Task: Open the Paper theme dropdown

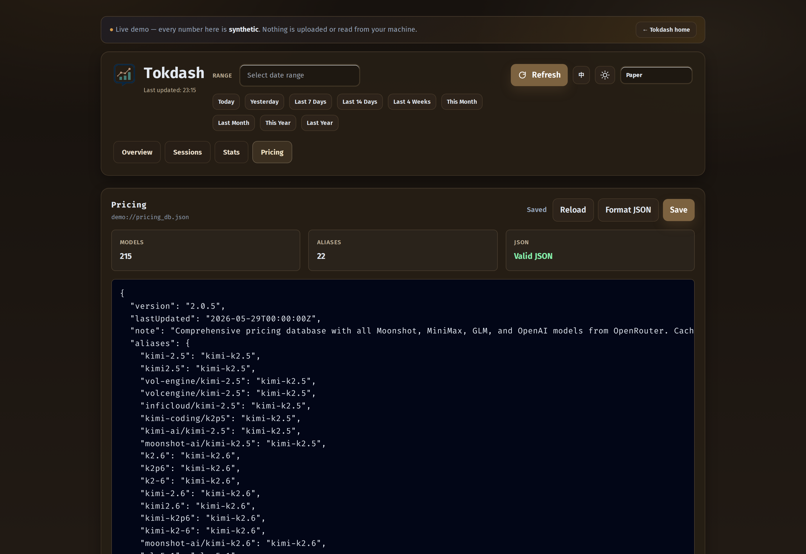Action: tap(656, 75)
